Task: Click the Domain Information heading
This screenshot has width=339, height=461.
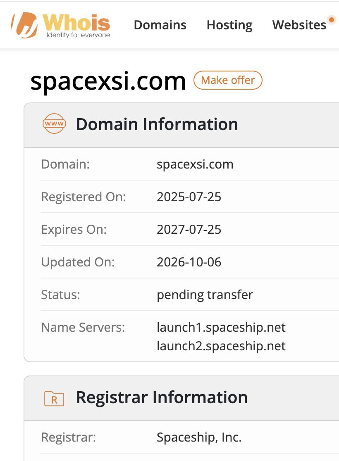Action: coord(157,124)
